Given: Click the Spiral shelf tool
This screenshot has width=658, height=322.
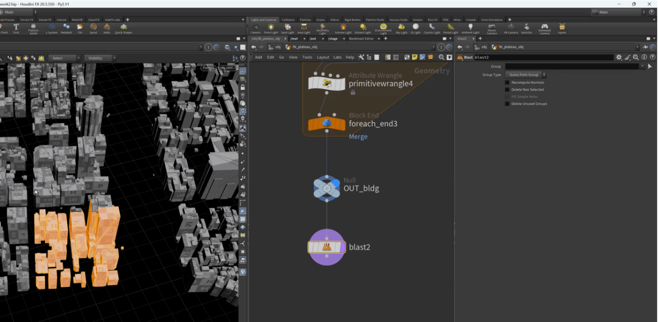Looking at the screenshot, I should (x=93, y=28).
